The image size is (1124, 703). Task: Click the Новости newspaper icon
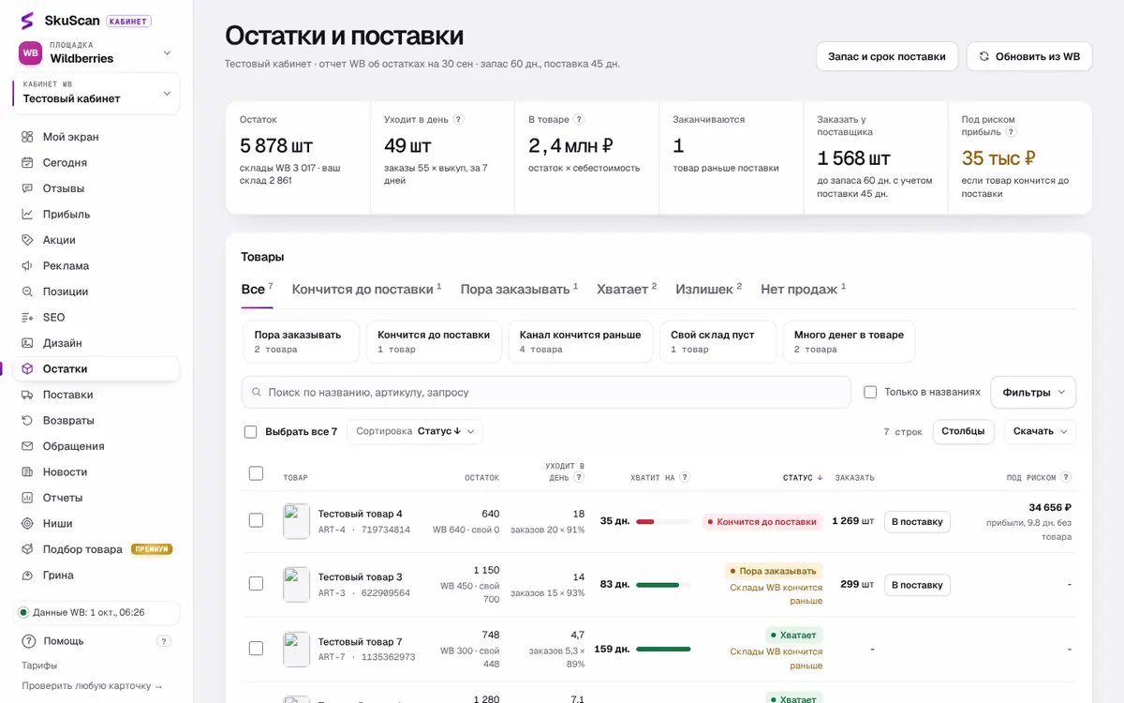tap(28, 471)
